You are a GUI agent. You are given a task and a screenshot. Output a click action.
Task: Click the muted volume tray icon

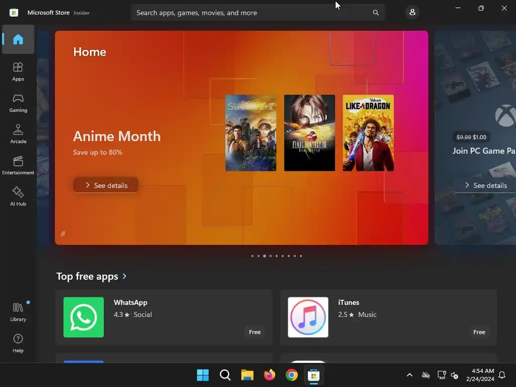click(455, 375)
